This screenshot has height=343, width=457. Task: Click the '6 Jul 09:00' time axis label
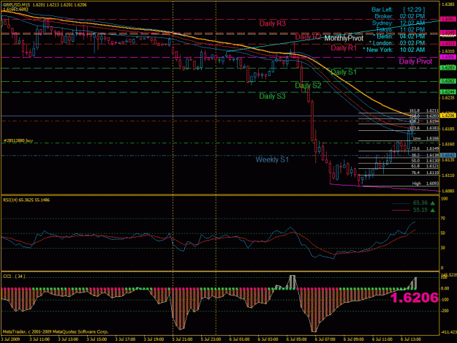tap(354, 339)
